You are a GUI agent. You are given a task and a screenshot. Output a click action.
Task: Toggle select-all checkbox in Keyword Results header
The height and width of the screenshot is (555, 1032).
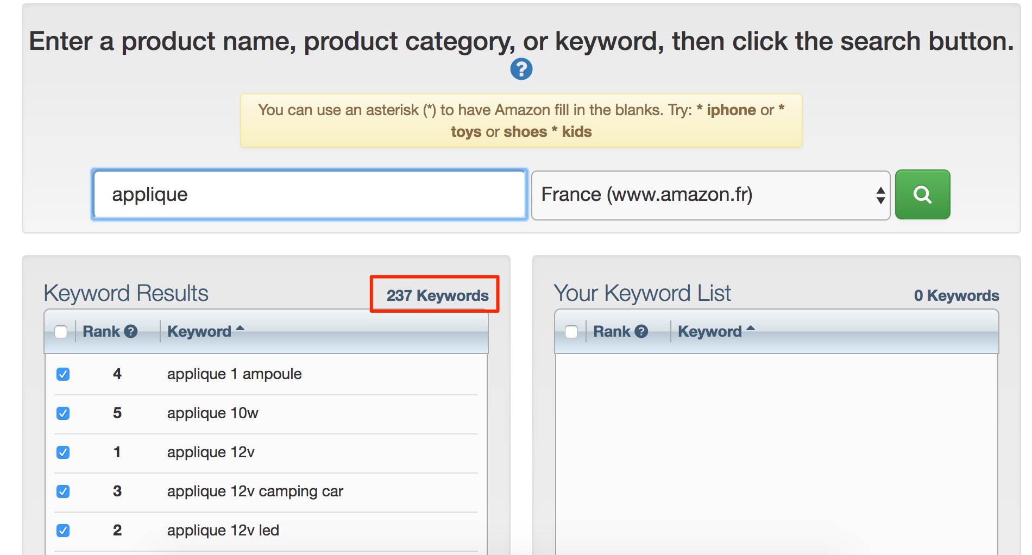coord(61,331)
